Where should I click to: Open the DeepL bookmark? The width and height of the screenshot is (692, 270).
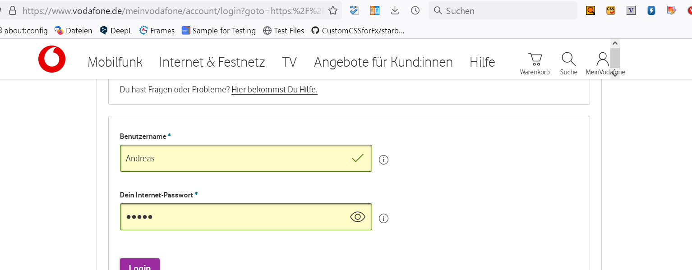(x=116, y=31)
